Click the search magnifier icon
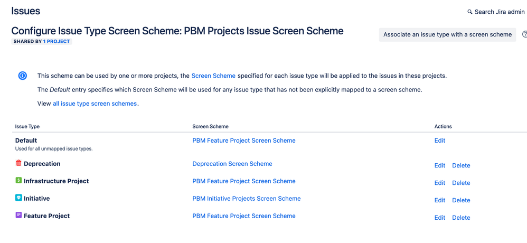 470,12
